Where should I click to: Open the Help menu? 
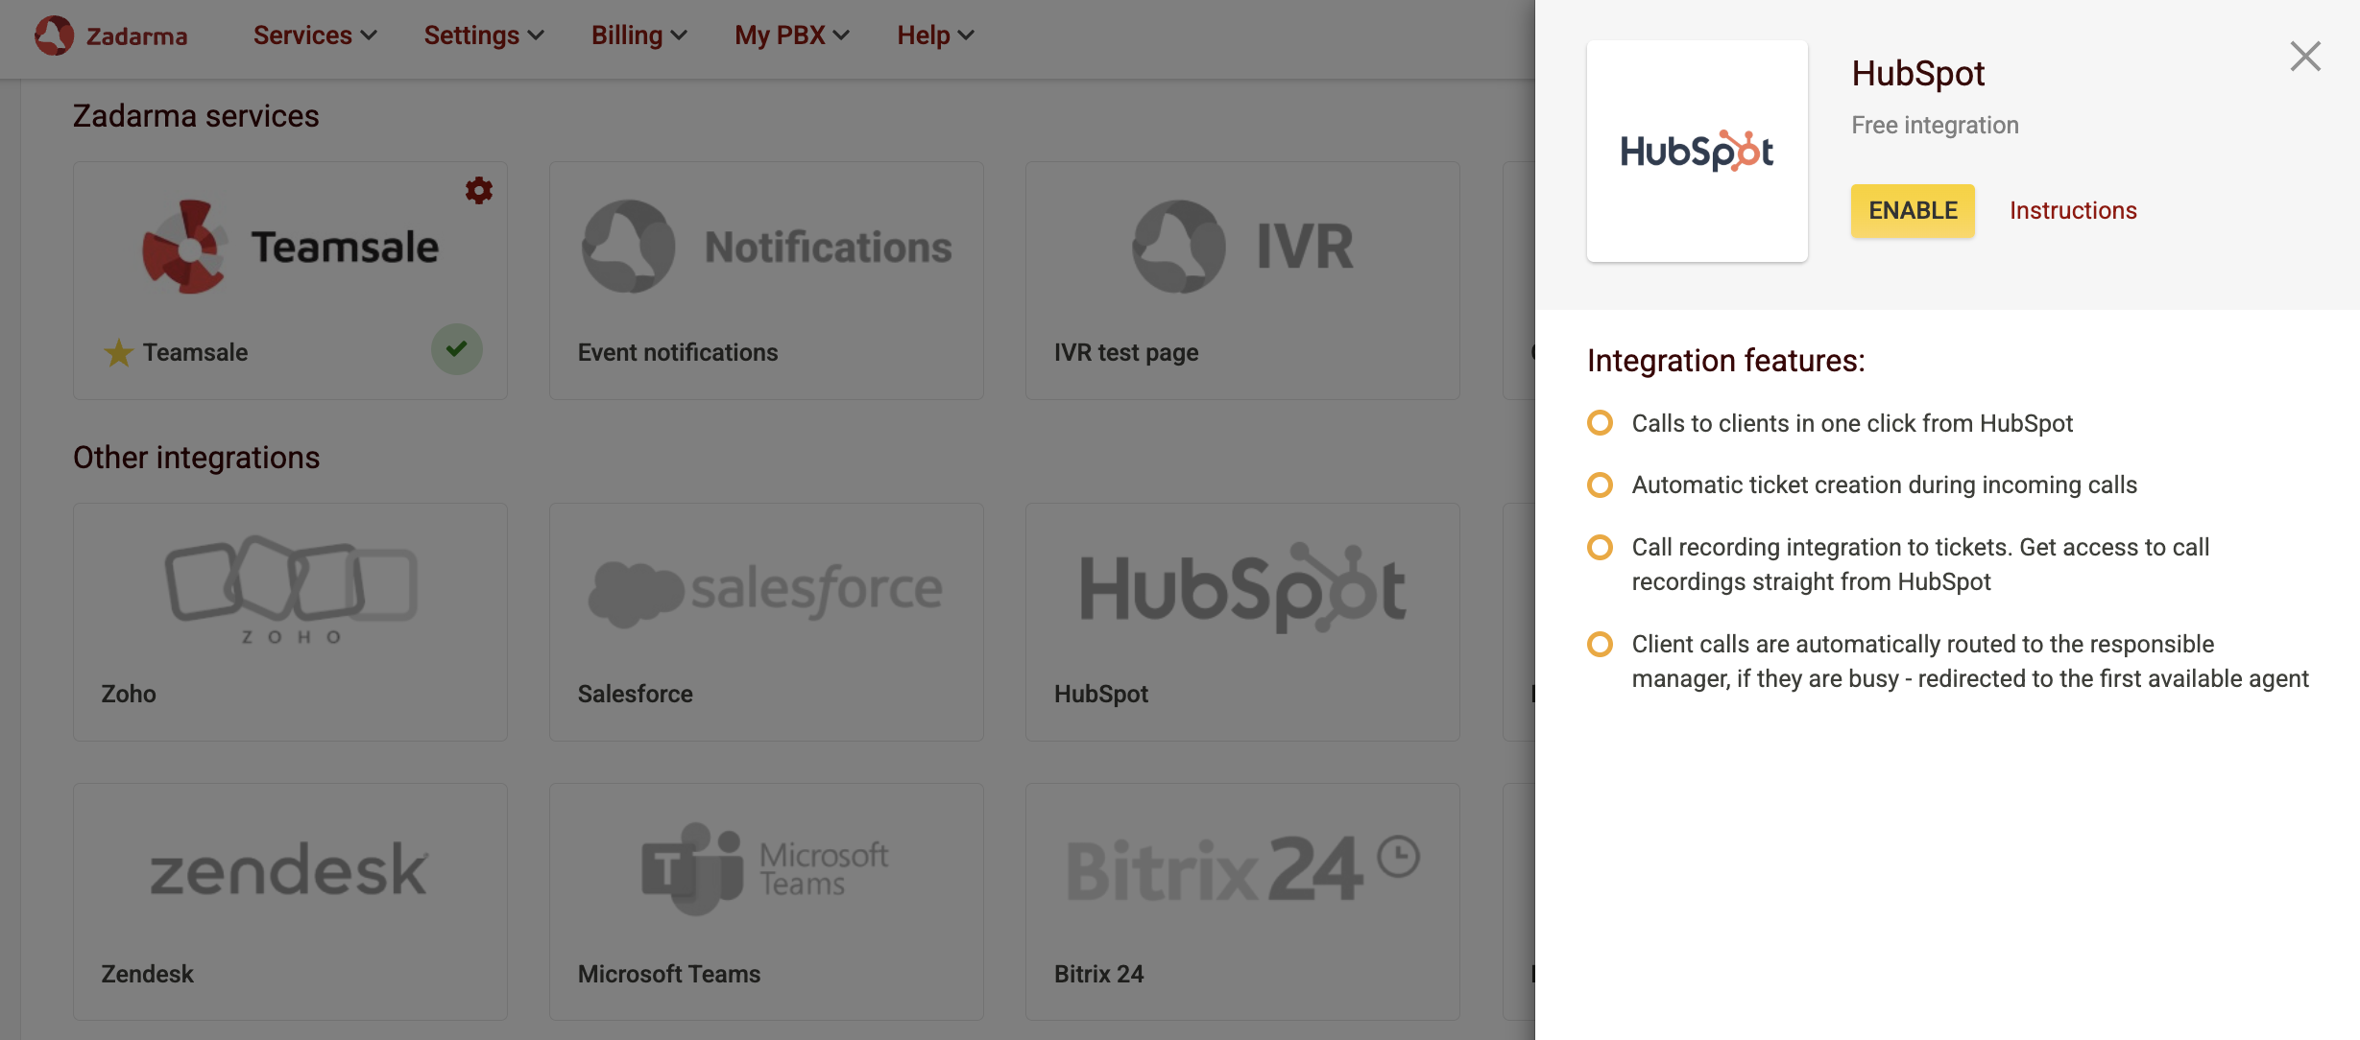[x=935, y=35]
